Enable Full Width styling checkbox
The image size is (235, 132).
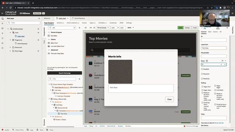215,90
